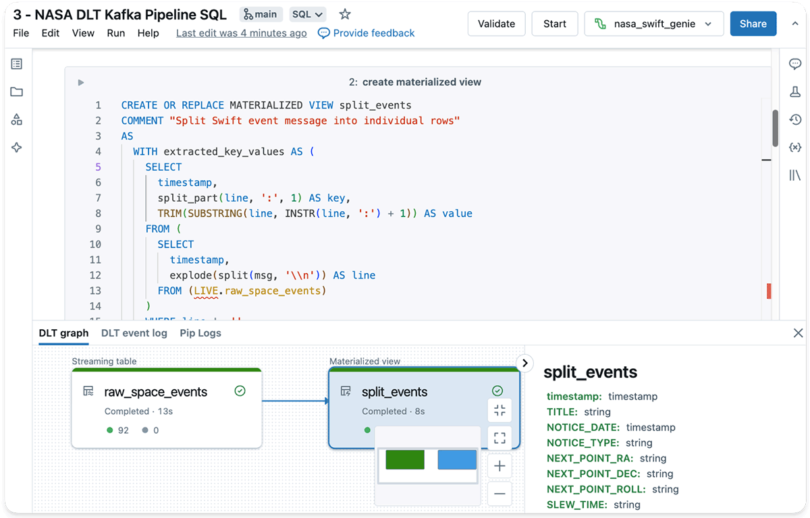Expand the nasa_swift_genie pipeline dropdown
The image size is (810, 518).
pos(707,24)
